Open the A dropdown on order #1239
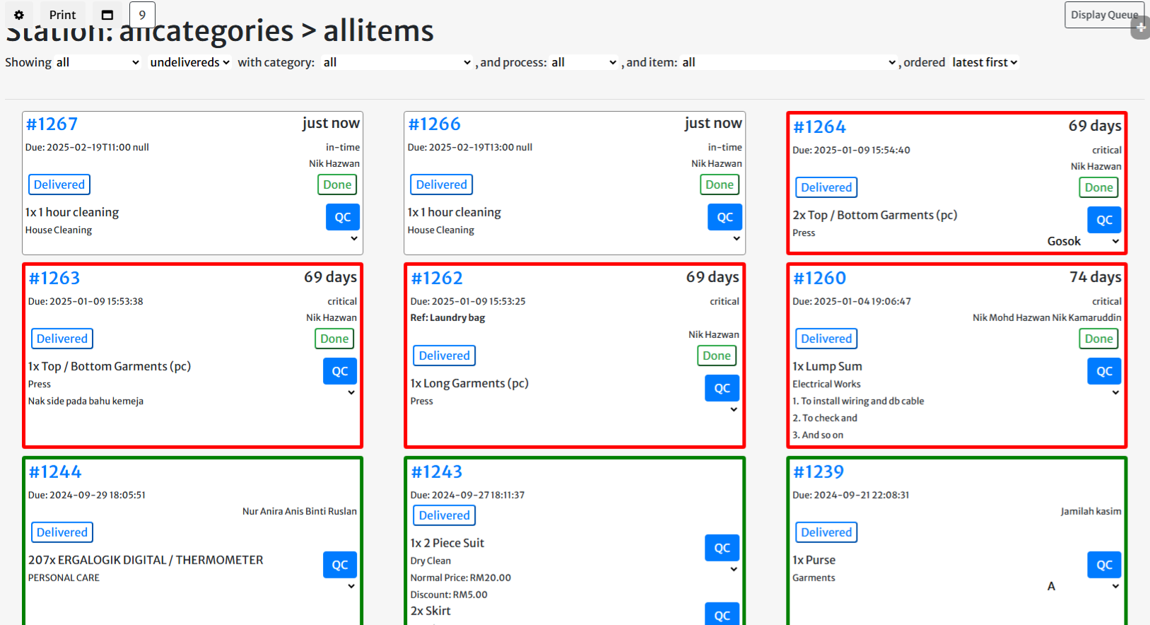The image size is (1150, 625). (x=1083, y=587)
